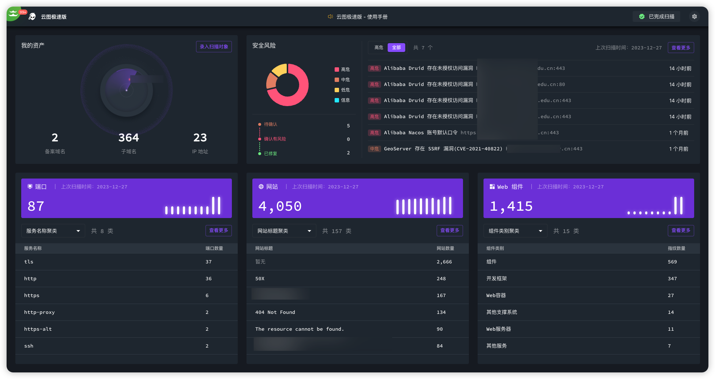The height and width of the screenshot is (379, 715).
Task: Click the Web 组件 grid icon
Action: 492,187
